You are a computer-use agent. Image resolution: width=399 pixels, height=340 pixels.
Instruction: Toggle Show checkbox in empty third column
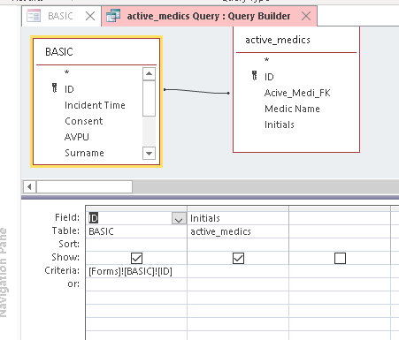340,258
